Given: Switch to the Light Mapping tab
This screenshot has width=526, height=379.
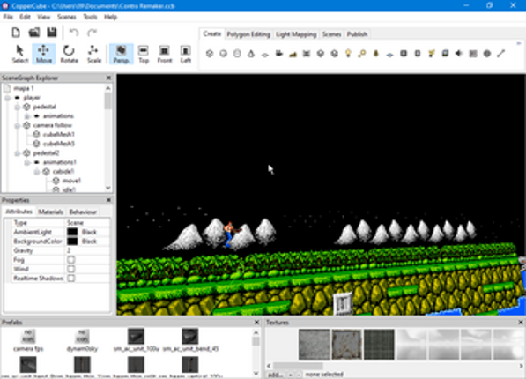Looking at the screenshot, I should point(296,34).
